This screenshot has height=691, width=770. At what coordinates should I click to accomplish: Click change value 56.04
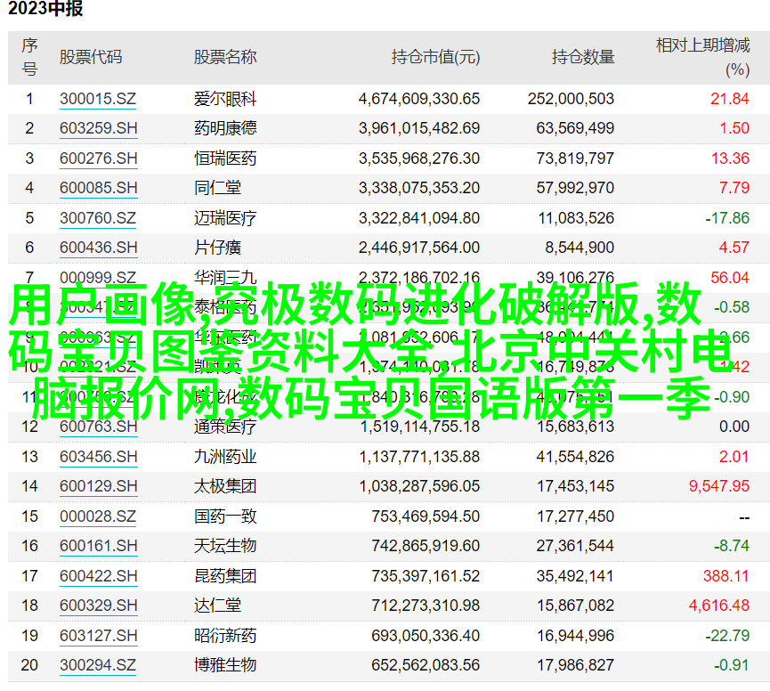(x=730, y=278)
